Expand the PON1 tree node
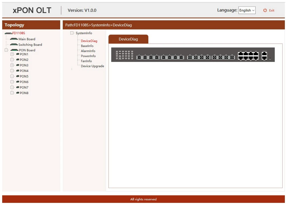Screen dimensions: 286x204 pos(12,54)
